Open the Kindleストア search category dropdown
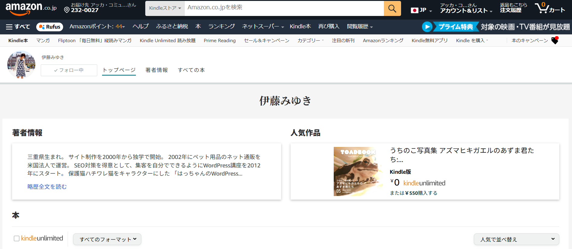Viewport: 572px width, 249px height. tap(165, 8)
